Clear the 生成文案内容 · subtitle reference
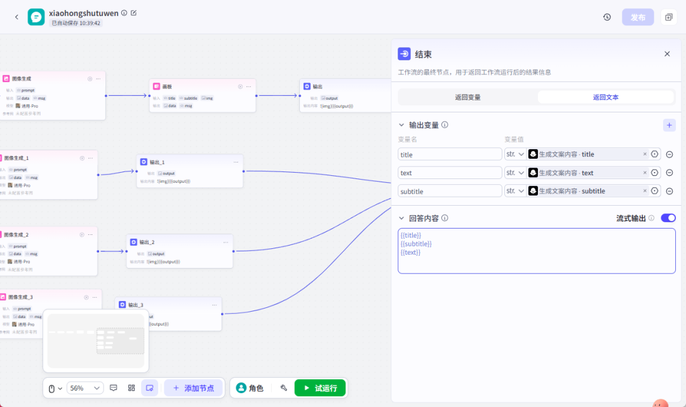Screen dimensions: 686x407 click(645, 191)
